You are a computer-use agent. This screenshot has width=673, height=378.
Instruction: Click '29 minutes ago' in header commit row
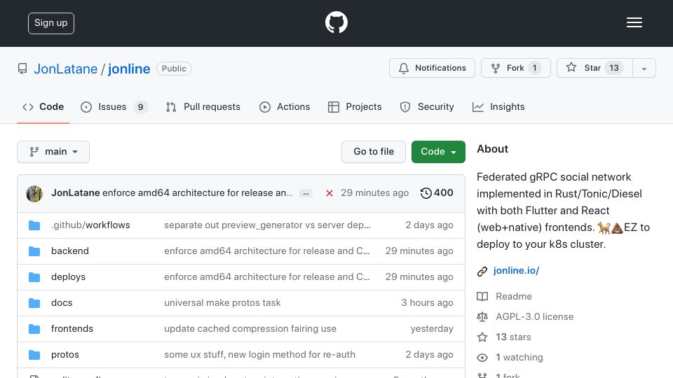pyautogui.click(x=374, y=193)
